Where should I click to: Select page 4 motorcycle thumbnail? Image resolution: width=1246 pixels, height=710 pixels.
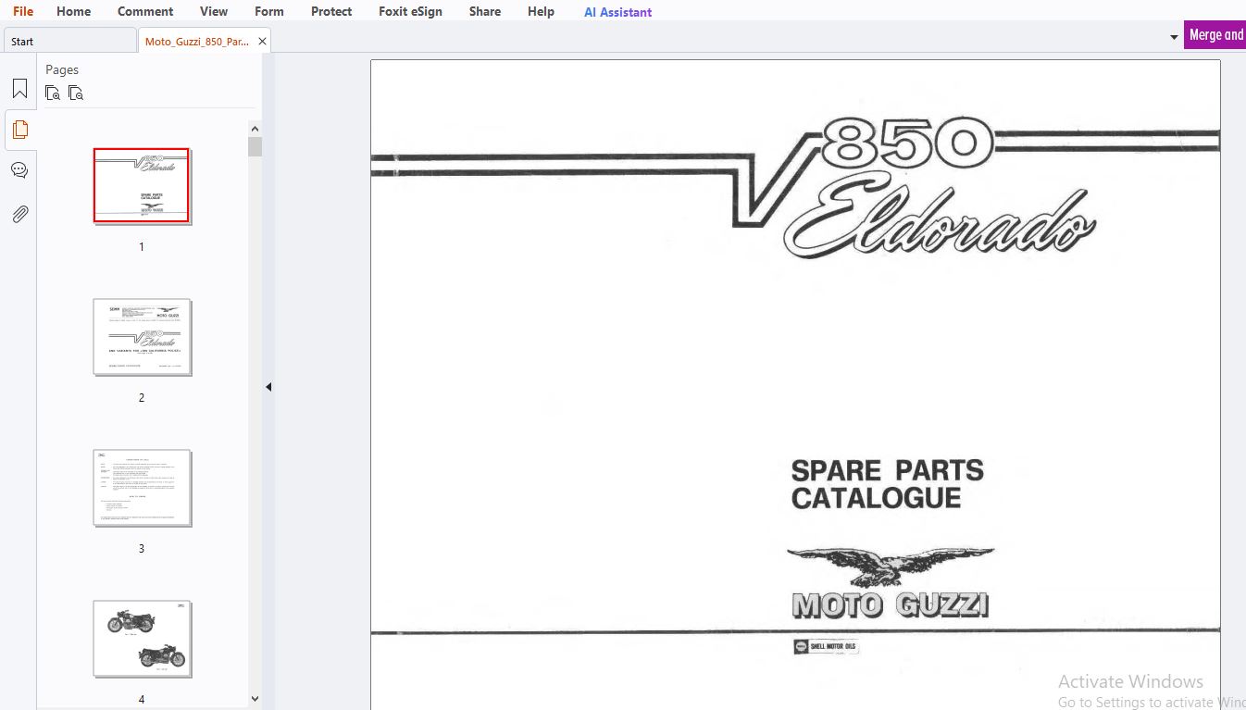[x=142, y=638]
